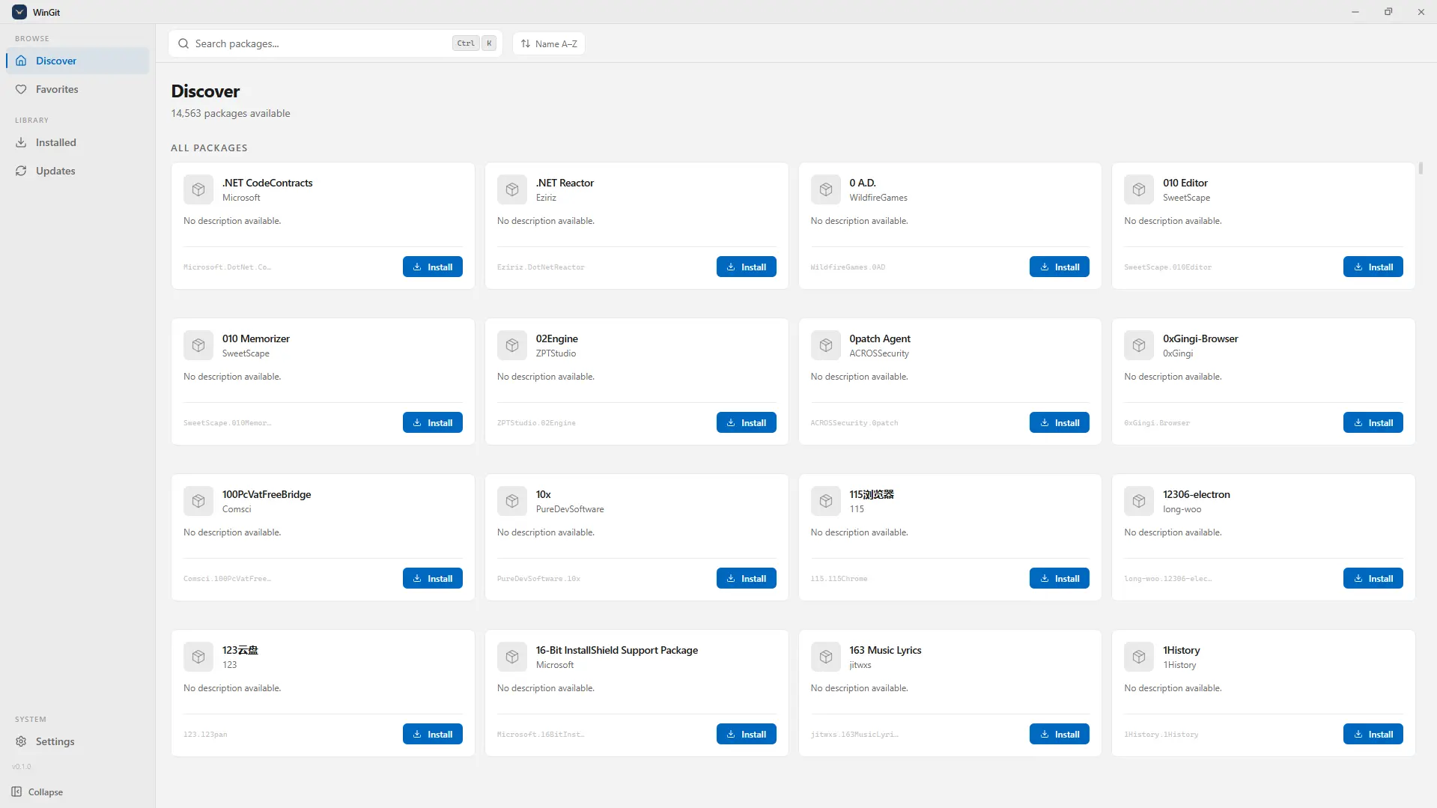Click the 16-Bit InstallShield package icon

[512, 657]
